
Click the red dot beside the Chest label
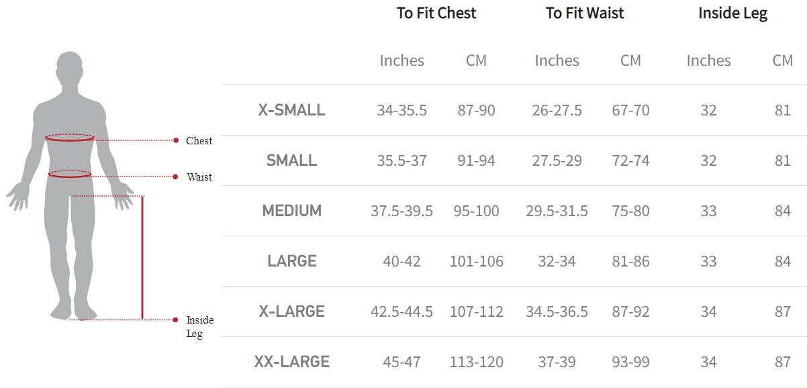[x=176, y=140]
